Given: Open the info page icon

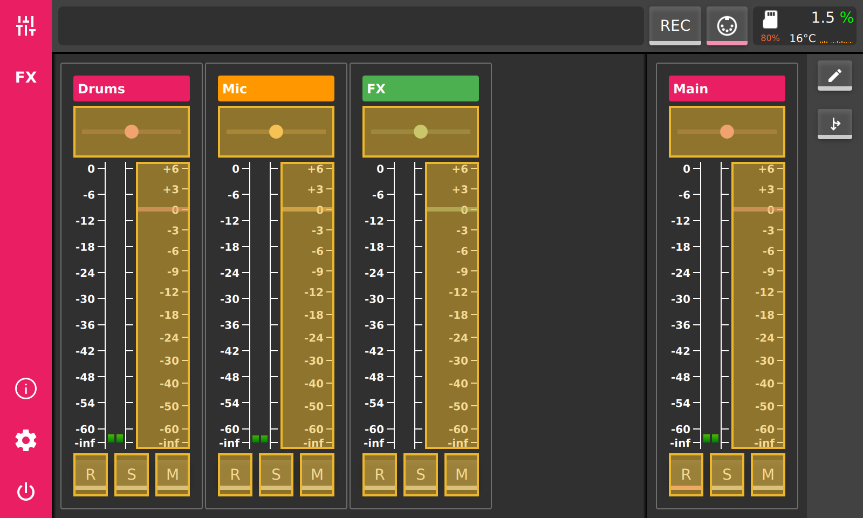Looking at the screenshot, I should [26, 388].
